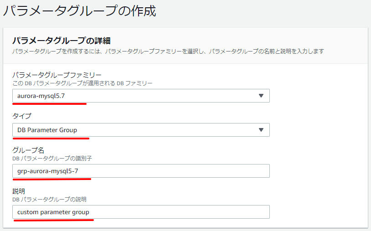Click the hint この DB パラメータグループが適用される DB ファミリー
The width and height of the screenshot is (371, 231).
point(82,83)
